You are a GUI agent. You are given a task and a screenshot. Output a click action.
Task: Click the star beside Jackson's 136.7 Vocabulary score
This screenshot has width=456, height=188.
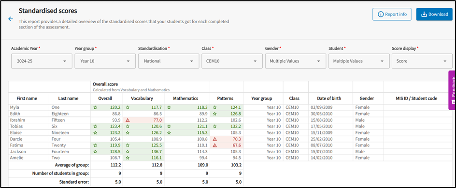pyautogui.click(x=127, y=152)
